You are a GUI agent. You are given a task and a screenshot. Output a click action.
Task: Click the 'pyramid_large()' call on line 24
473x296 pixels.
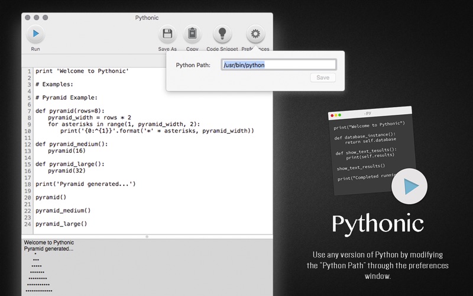tap(61, 224)
